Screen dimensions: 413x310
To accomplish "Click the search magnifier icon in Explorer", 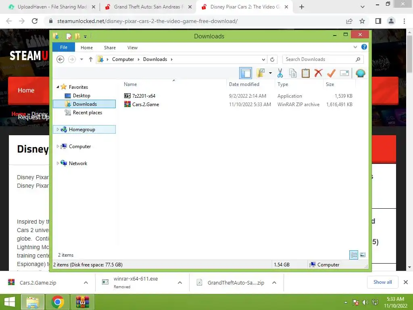I will pyautogui.click(x=358, y=59).
